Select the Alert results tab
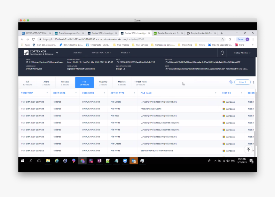This screenshot has height=197, width=275. pos(46,83)
